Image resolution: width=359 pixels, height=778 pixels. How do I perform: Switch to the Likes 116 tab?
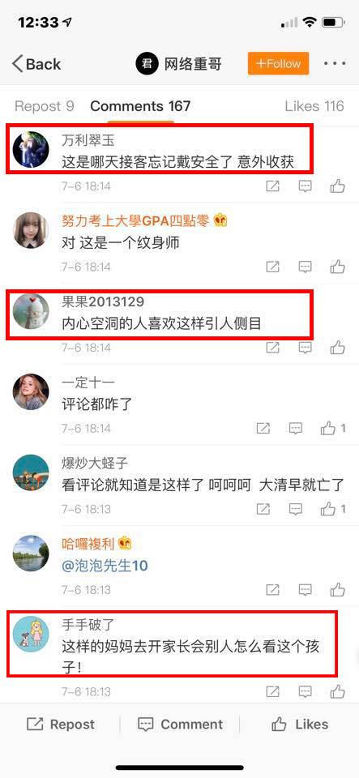pos(314,105)
